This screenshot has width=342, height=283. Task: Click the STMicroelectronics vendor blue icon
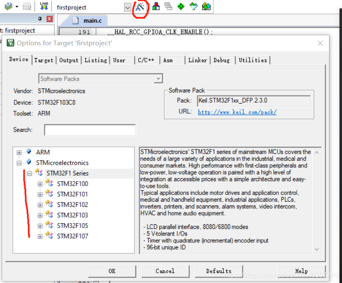[x=29, y=162]
